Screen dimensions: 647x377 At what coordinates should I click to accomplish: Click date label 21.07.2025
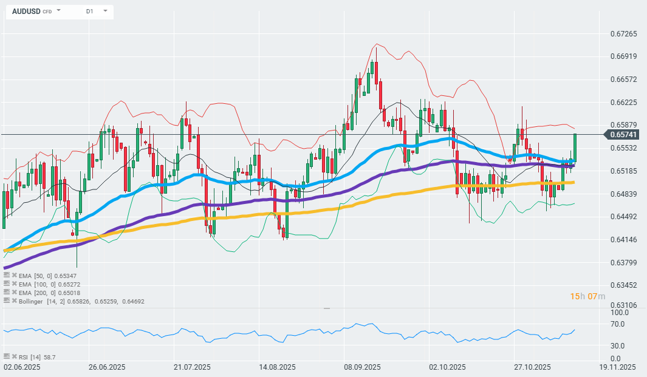coord(193,367)
